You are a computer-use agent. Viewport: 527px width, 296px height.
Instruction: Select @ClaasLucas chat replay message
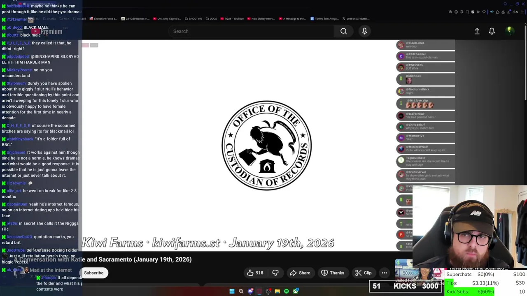click(x=426, y=45)
